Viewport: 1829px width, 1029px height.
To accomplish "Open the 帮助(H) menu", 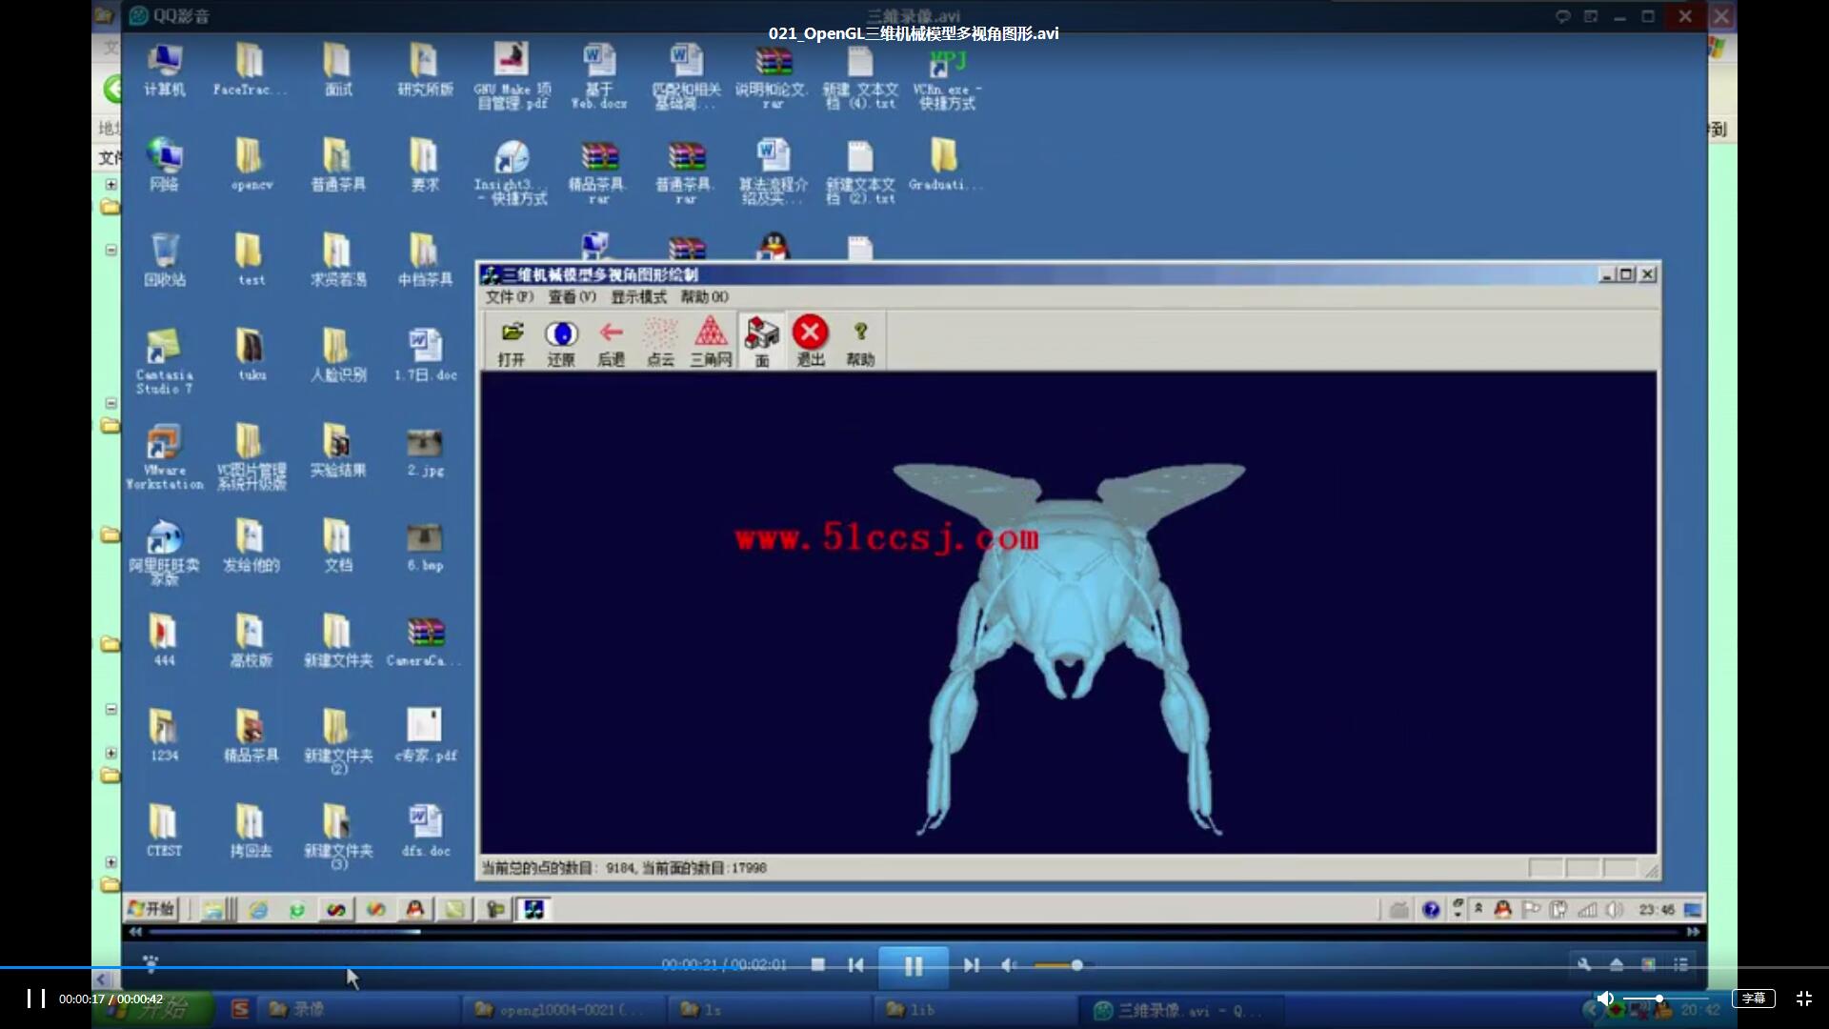I will (x=705, y=297).
